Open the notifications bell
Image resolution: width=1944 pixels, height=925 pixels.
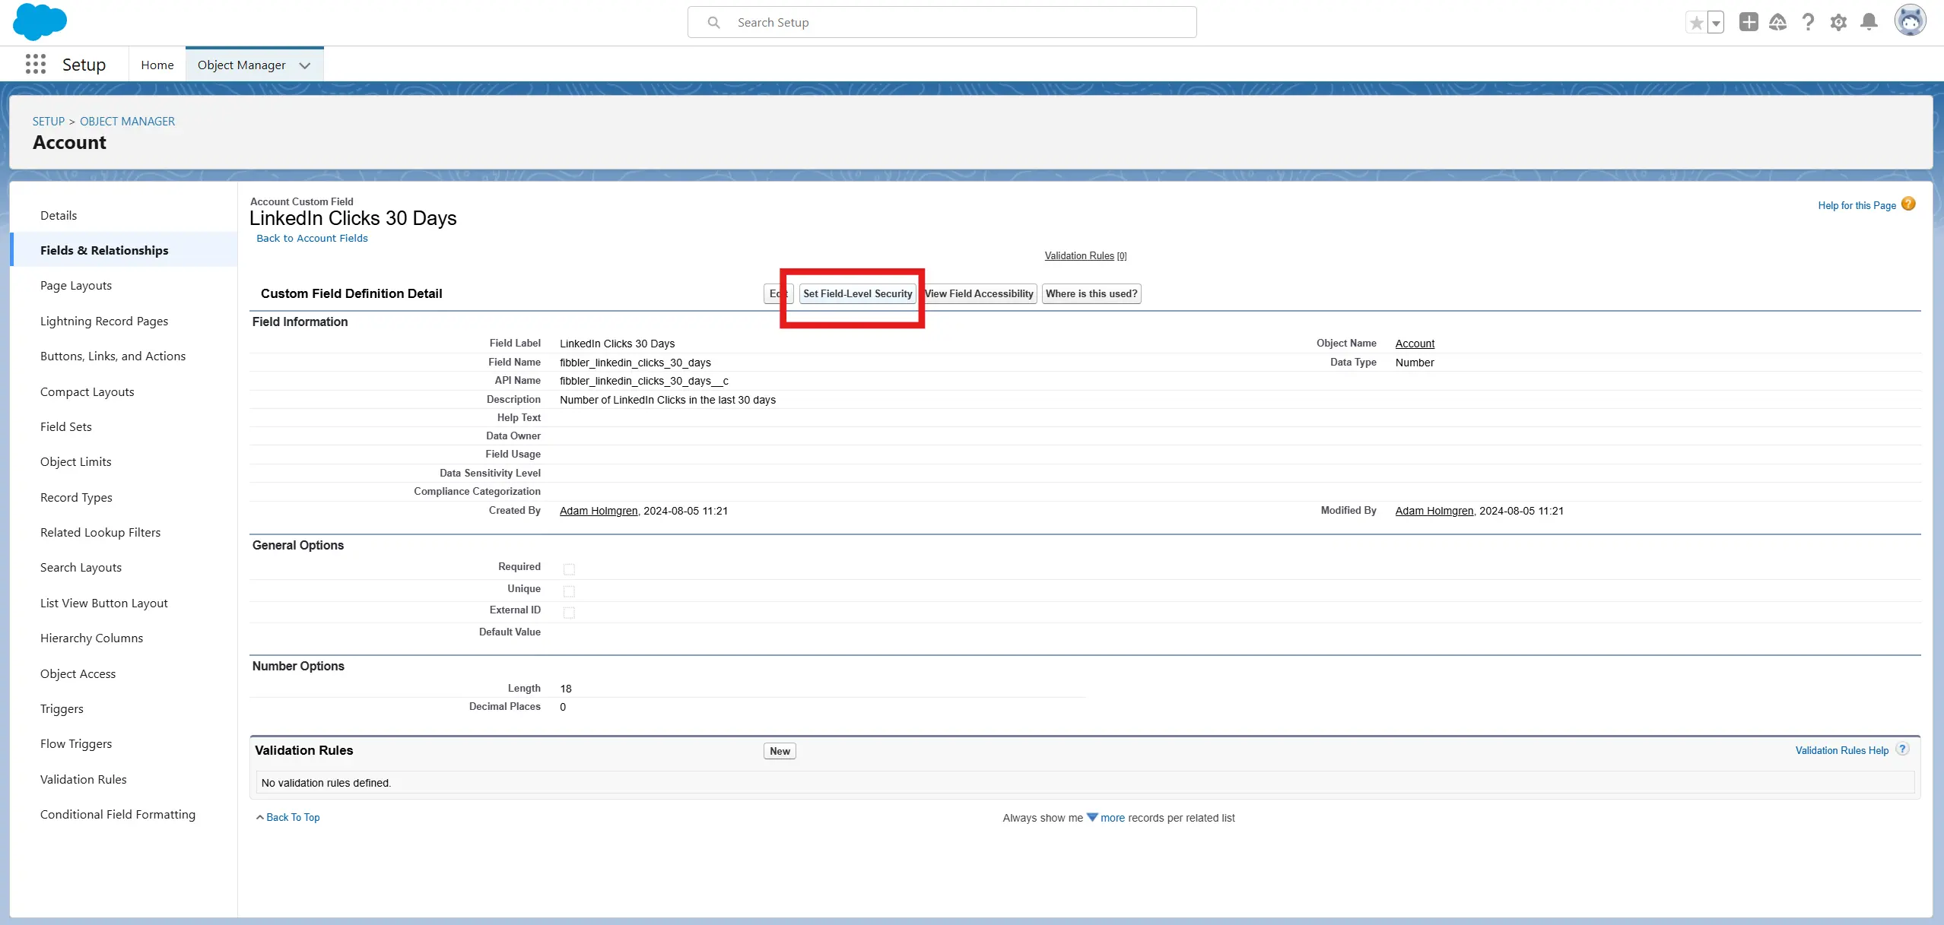pyautogui.click(x=1869, y=22)
